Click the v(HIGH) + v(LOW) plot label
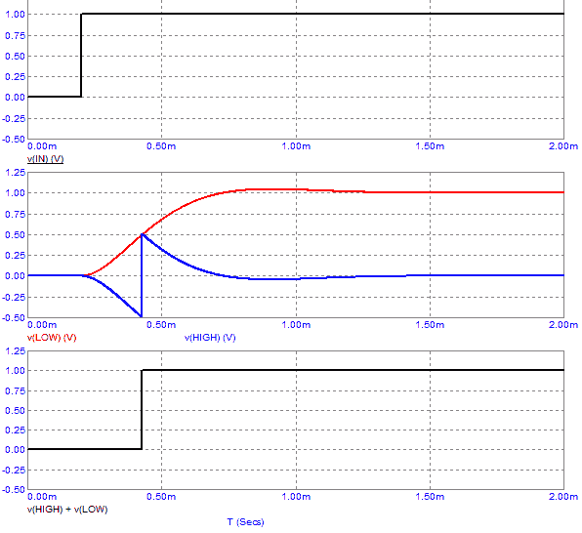 [x=67, y=510]
